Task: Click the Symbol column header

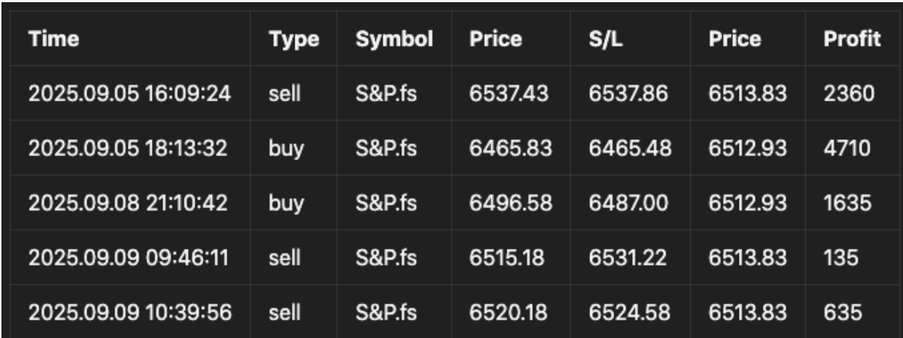Action: click(x=394, y=41)
